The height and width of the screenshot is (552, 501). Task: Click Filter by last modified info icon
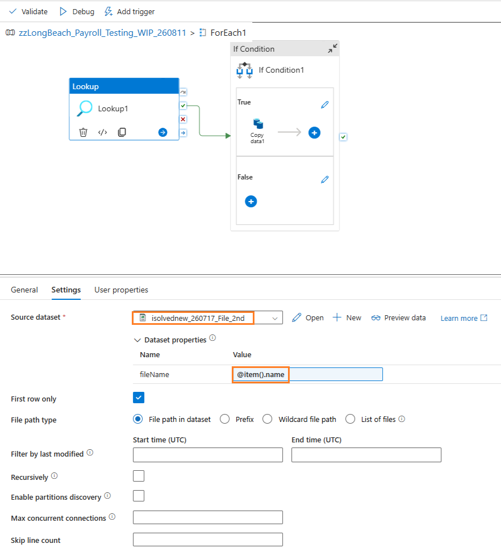[90, 453]
